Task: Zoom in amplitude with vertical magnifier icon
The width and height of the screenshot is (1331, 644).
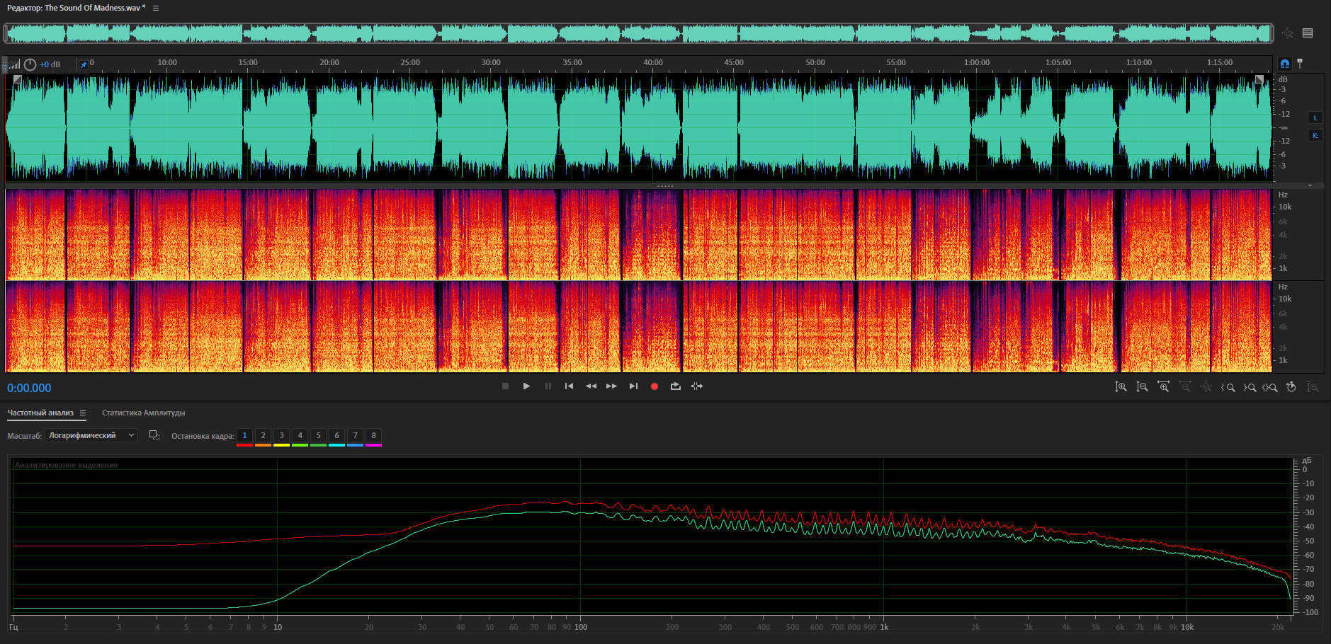Action: 1121,386
